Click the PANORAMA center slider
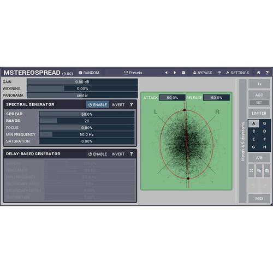273x273 pixels. [82, 95]
